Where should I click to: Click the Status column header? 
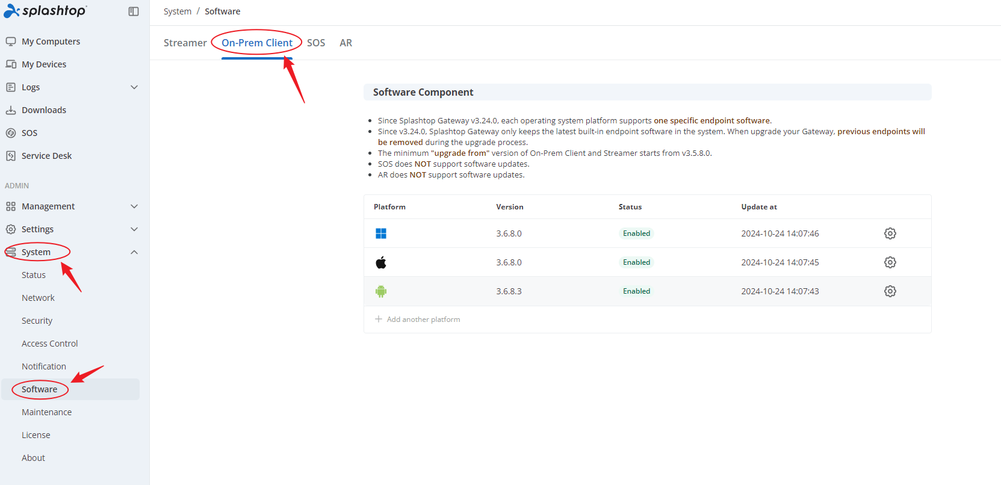coord(630,207)
